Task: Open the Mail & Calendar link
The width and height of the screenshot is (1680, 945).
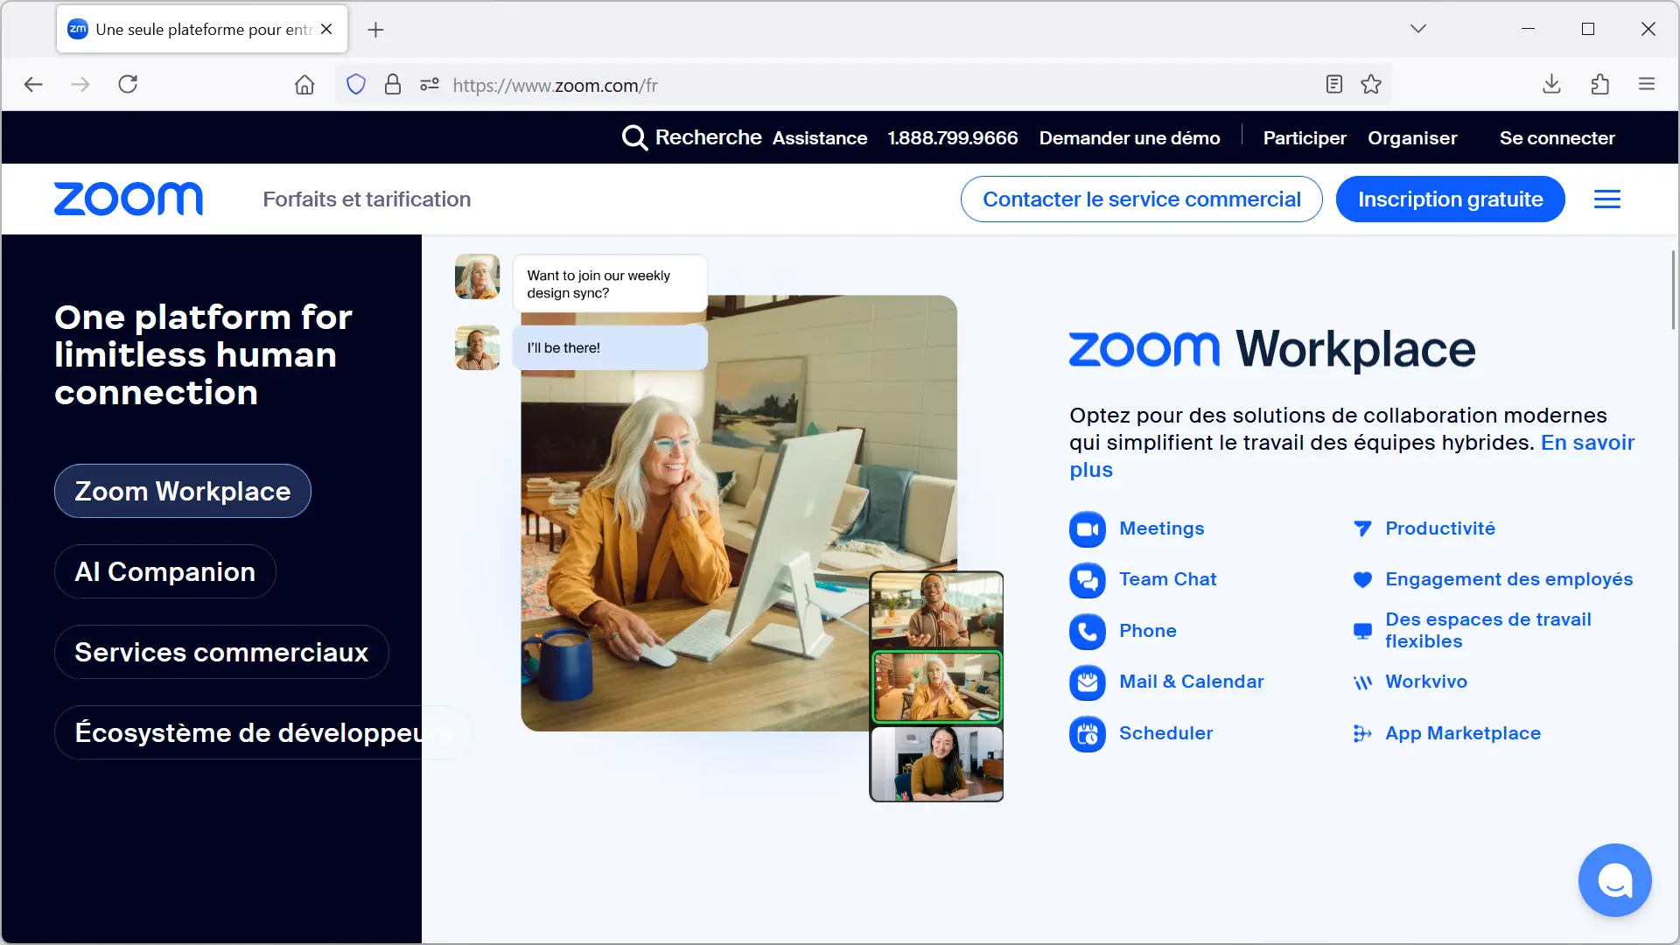Action: (x=1192, y=682)
